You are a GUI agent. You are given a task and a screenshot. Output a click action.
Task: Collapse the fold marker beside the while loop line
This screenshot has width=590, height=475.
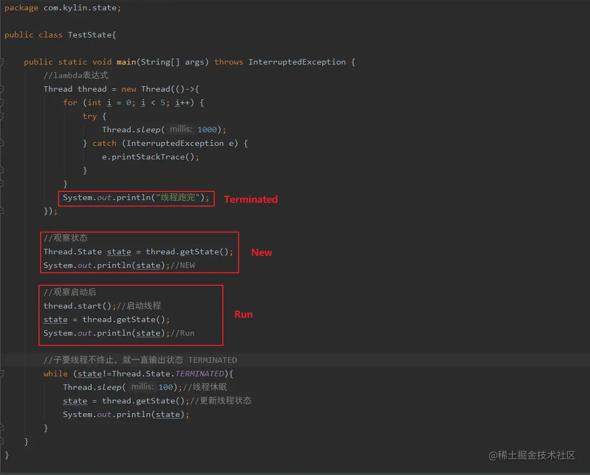click(1, 374)
